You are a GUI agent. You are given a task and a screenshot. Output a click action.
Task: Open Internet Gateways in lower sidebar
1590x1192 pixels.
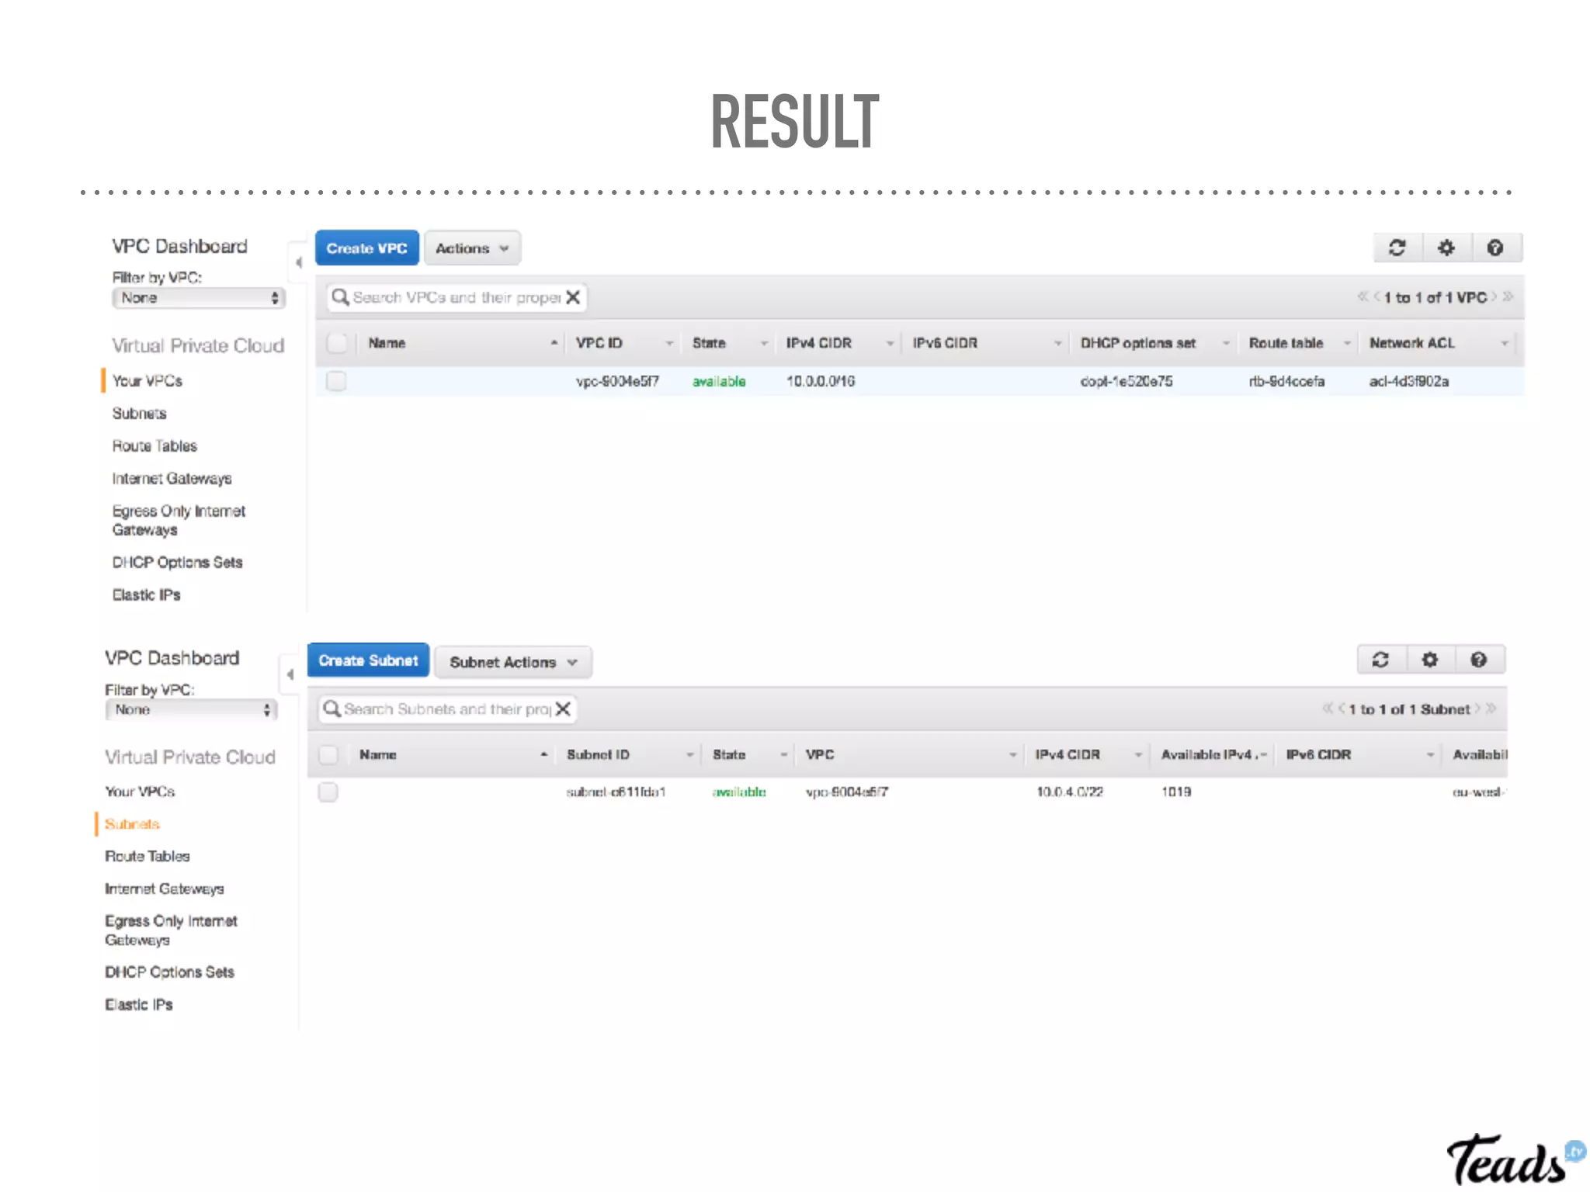[x=164, y=889]
